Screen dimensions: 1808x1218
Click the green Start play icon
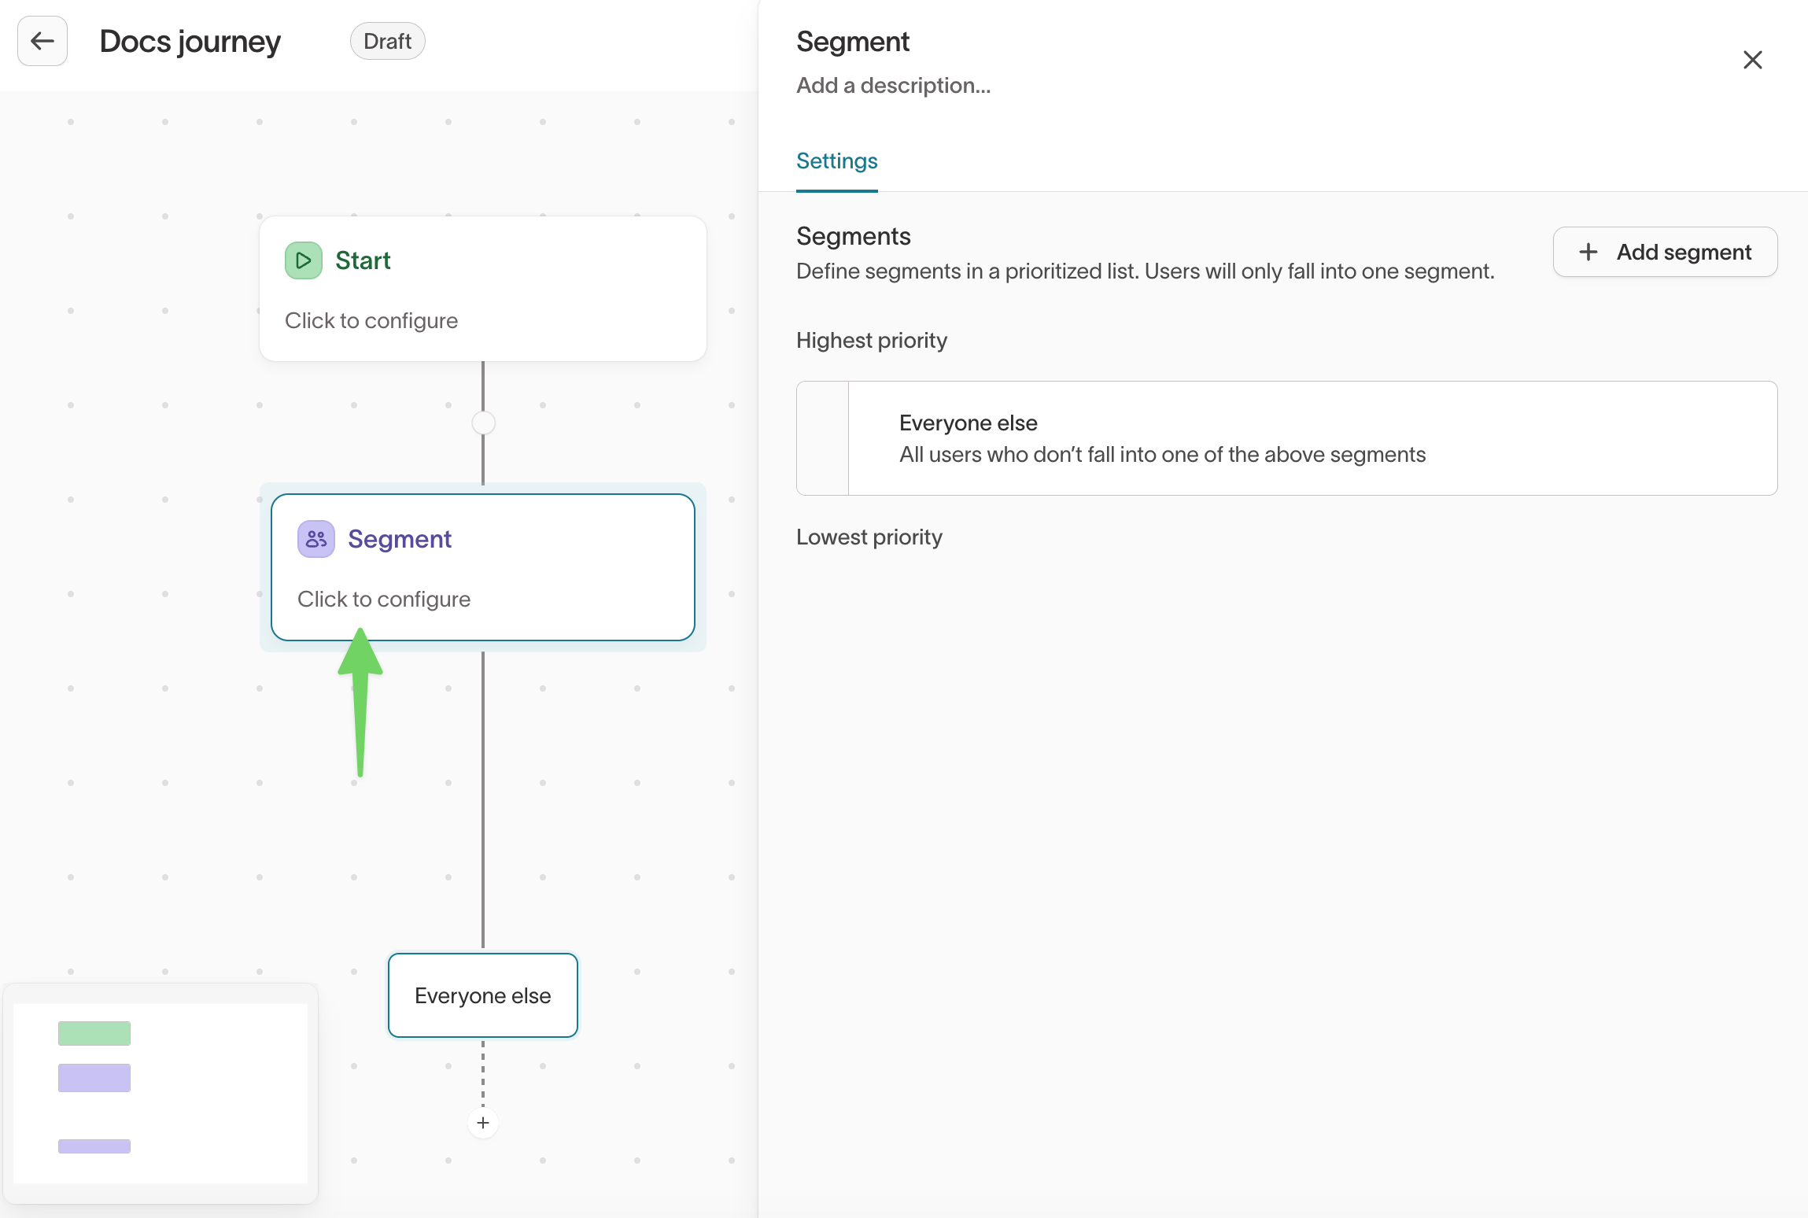pos(303,260)
